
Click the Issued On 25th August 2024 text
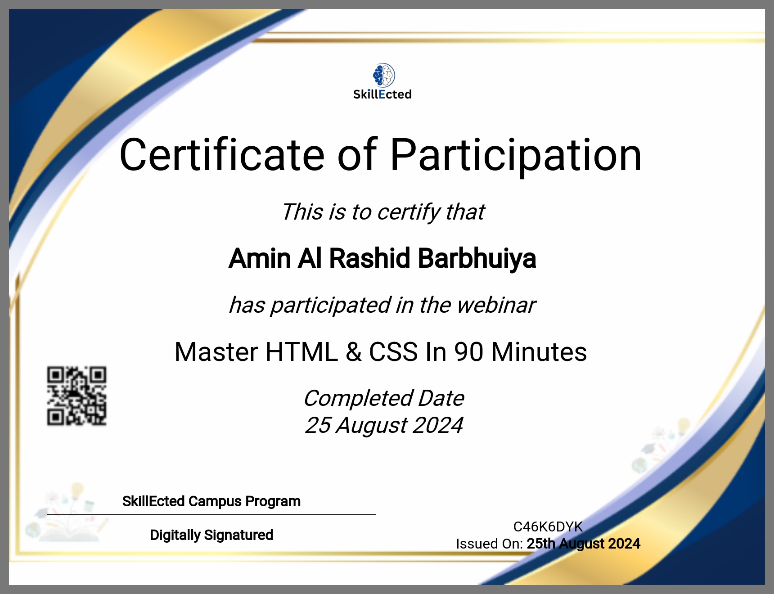pos(548,544)
